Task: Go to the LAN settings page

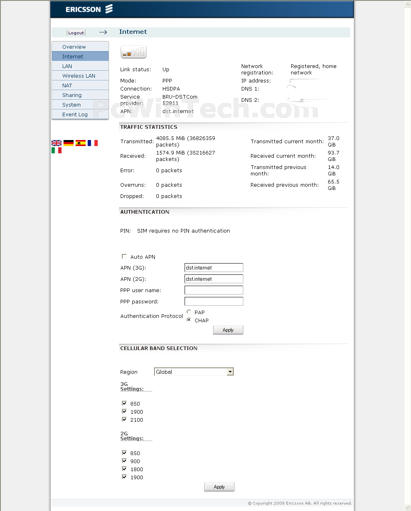Action: click(x=80, y=66)
